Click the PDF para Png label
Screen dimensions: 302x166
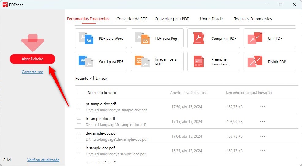click(x=166, y=39)
